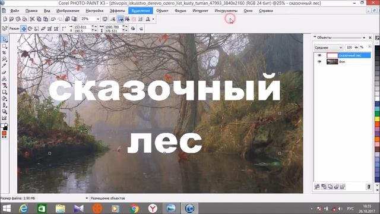Click the full-screen preview monitor icon

tap(105, 19)
